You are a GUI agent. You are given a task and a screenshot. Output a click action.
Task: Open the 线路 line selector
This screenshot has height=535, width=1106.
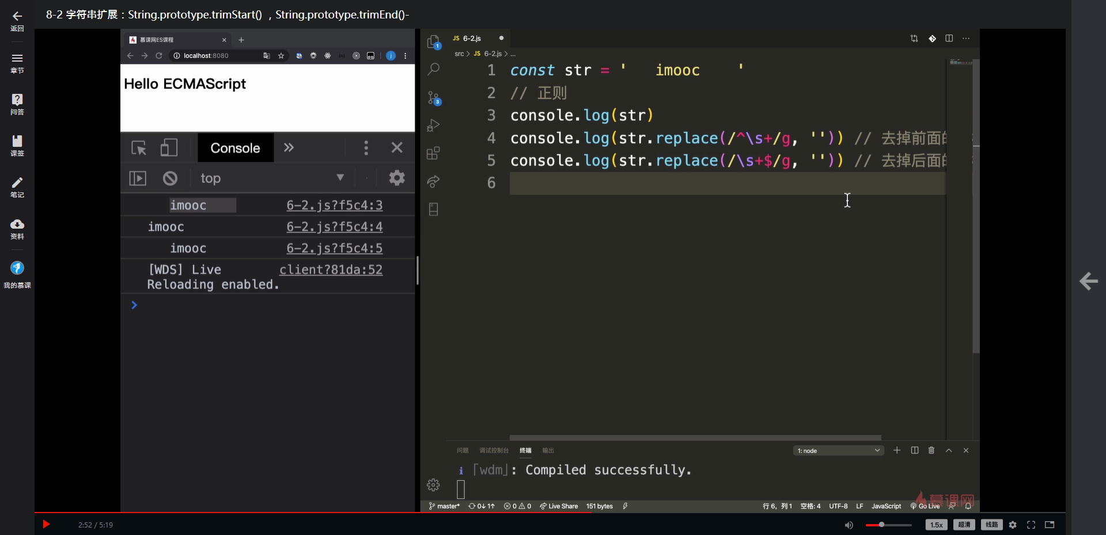tap(991, 525)
